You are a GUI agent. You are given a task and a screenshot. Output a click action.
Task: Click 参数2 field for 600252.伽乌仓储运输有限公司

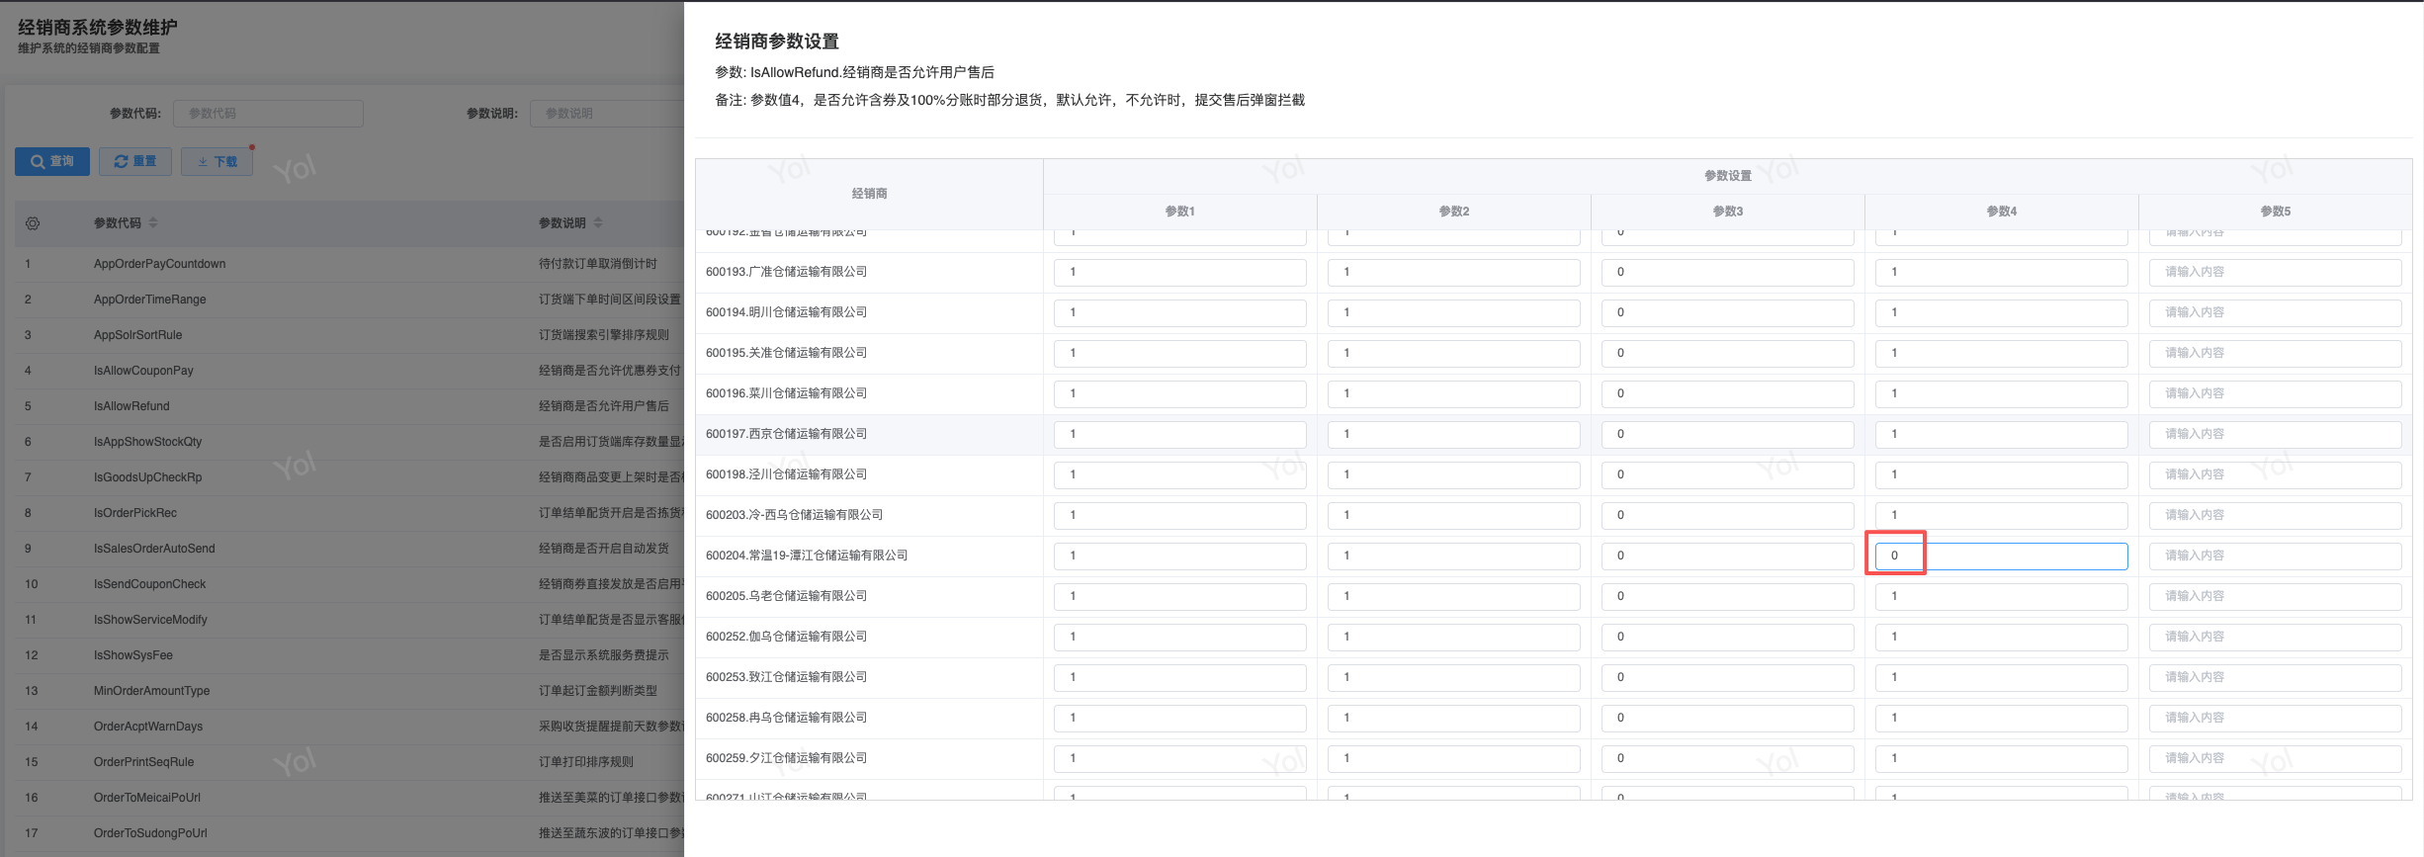click(1453, 637)
